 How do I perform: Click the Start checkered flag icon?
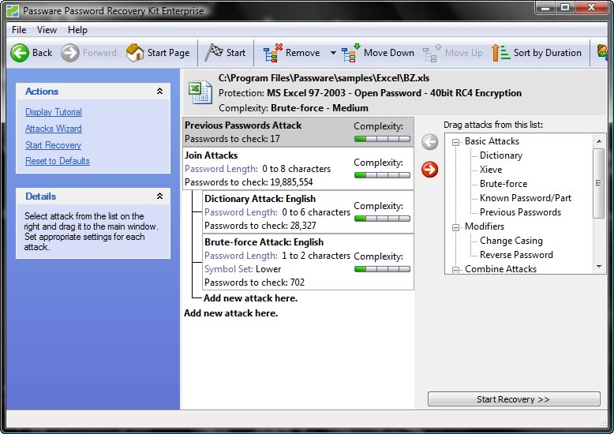coord(214,52)
